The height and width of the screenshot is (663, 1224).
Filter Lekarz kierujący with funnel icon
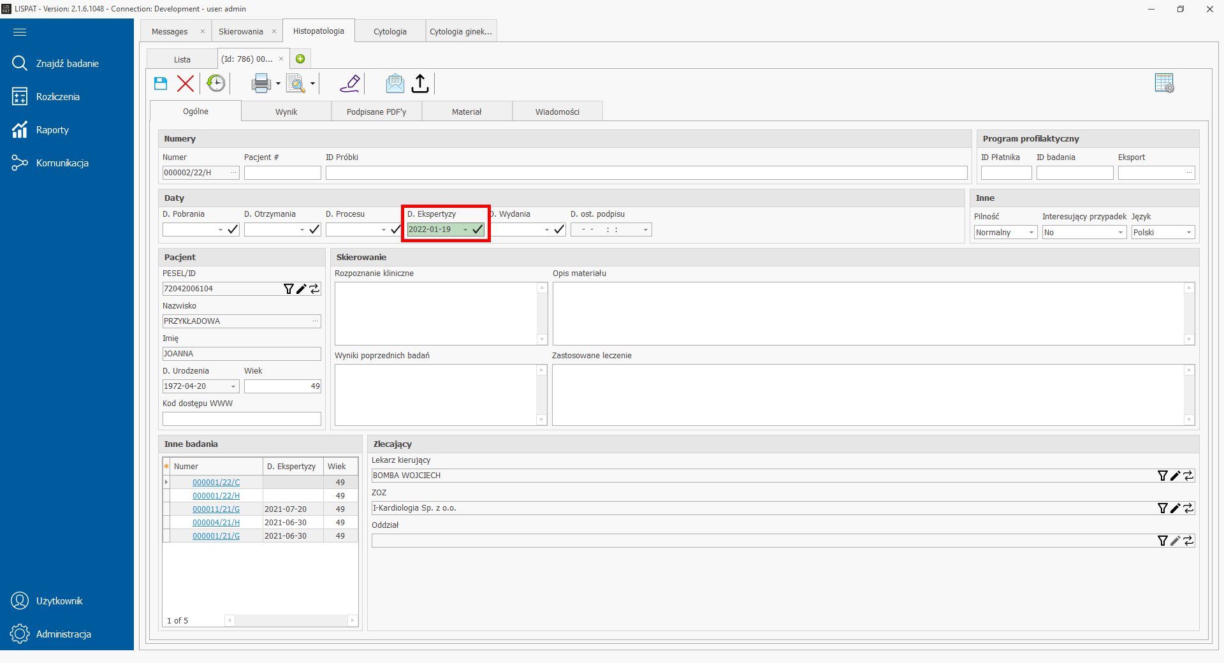pyautogui.click(x=1162, y=476)
